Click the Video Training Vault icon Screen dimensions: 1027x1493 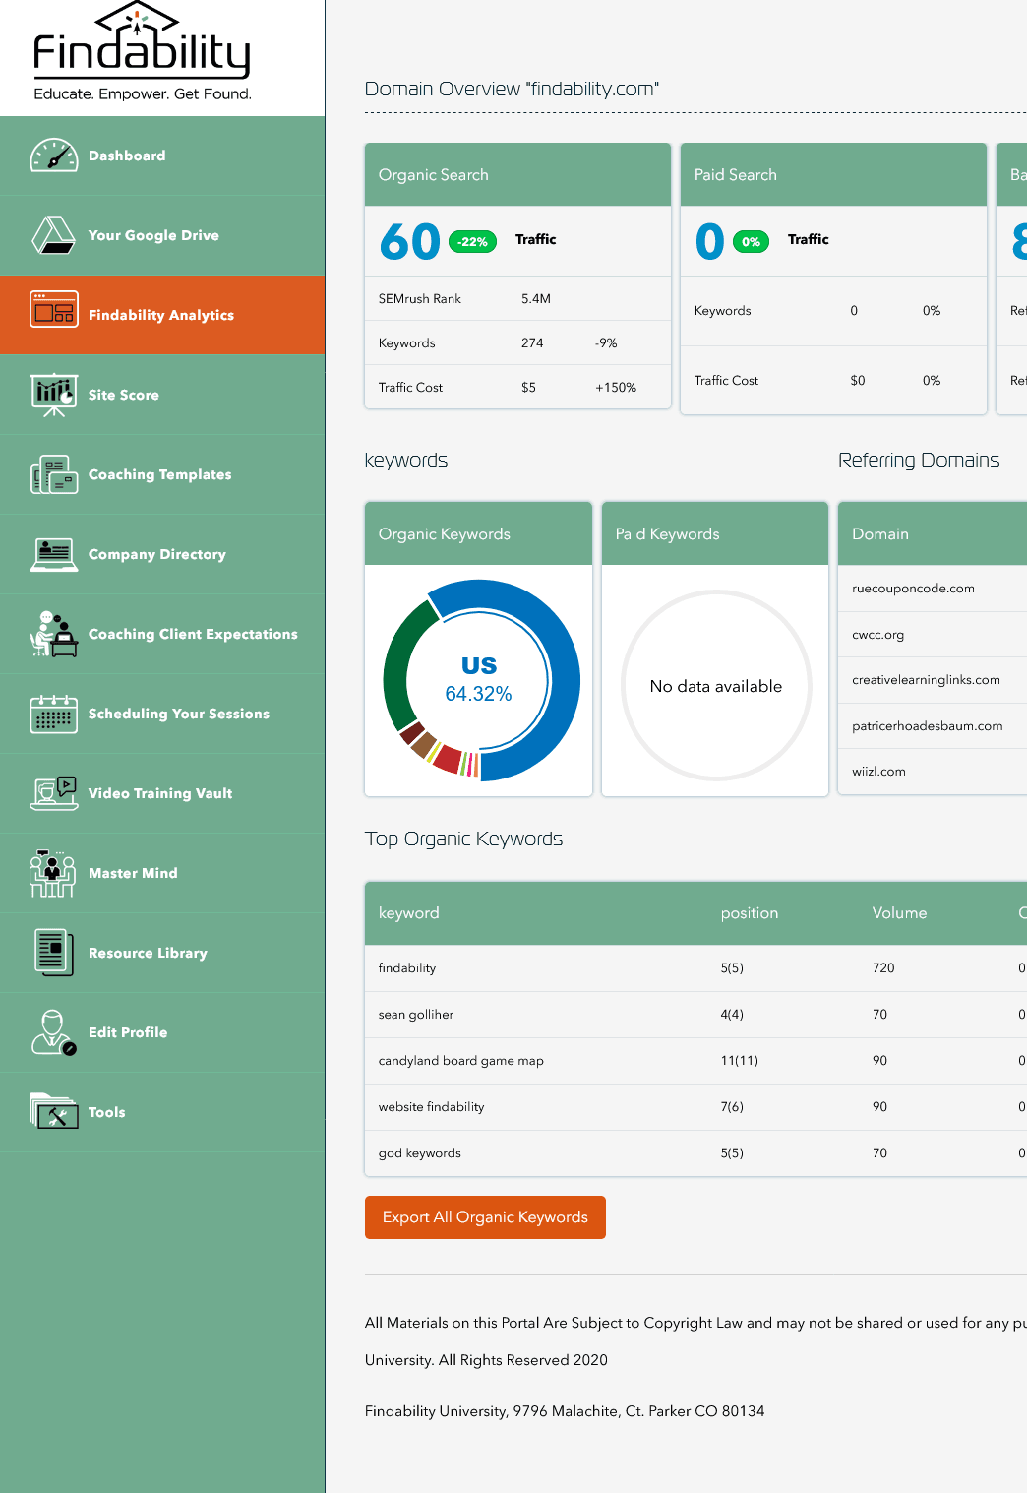54,793
